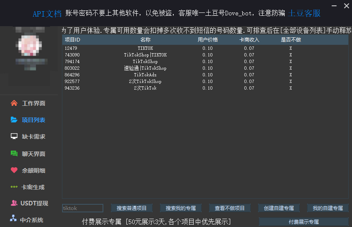Open the 余额明细 menu item
Viewport: 352px width, 227px height.
(x=33, y=171)
